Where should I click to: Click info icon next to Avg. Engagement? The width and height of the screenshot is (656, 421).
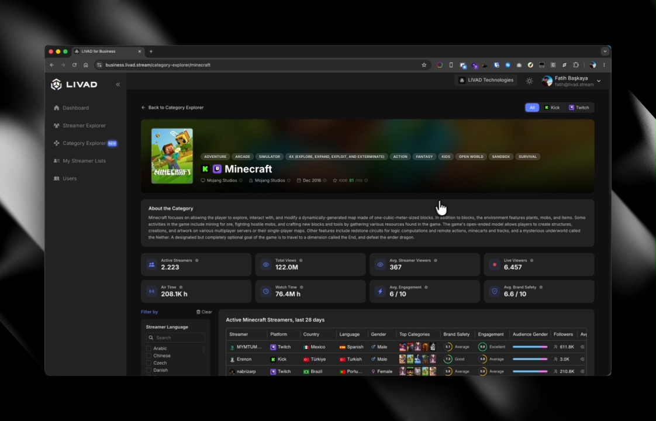point(426,287)
